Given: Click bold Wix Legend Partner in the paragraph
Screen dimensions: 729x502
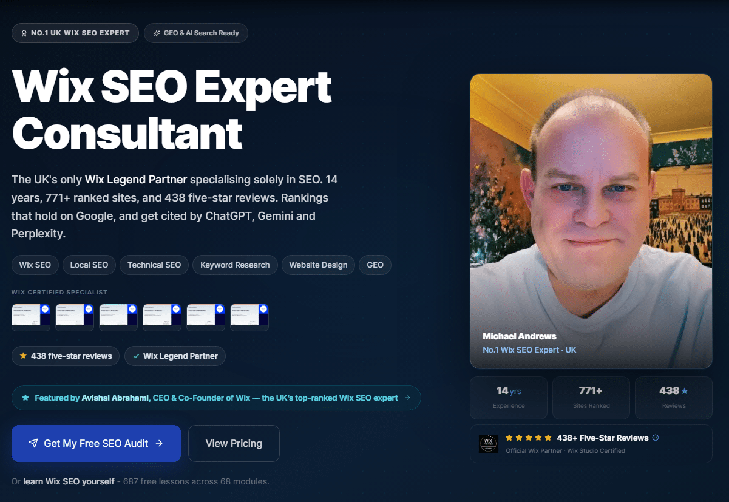Looking at the screenshot, I should (136, 180).
